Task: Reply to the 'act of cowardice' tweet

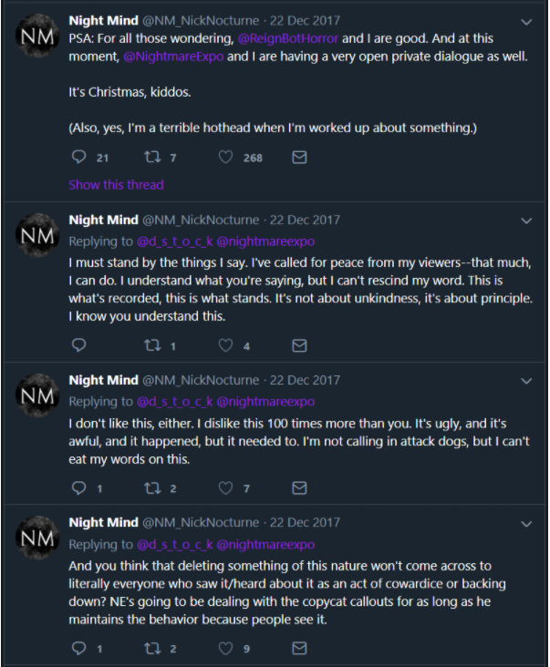Action: (x=78, y=648)
